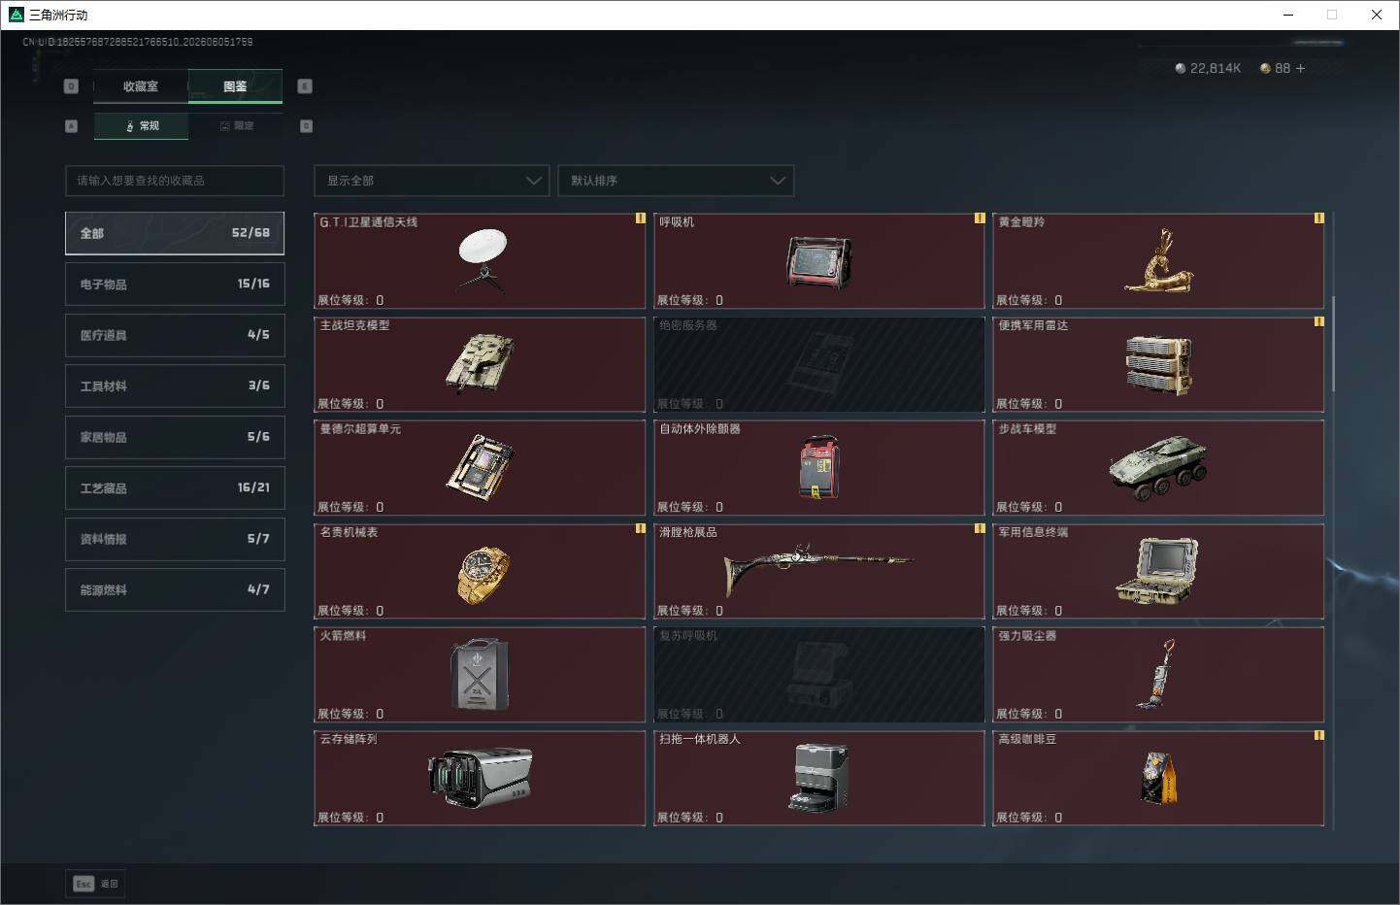Click 展位等级 under 强力吸尘器

click(x=1029, y=715)
